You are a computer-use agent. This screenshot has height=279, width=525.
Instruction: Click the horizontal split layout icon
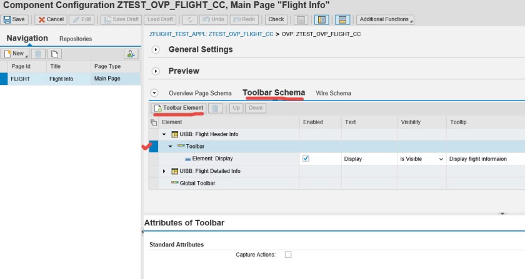[342, 19]
